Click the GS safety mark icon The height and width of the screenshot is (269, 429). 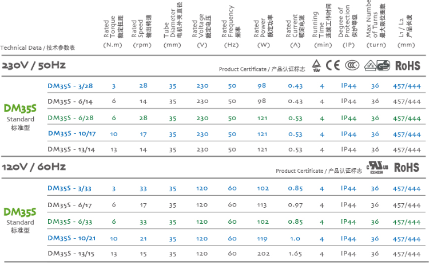point(383,66)
